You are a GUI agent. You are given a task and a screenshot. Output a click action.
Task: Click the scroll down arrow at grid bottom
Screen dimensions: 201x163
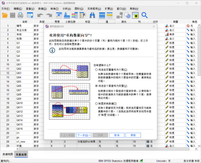[x=199, y=146]
